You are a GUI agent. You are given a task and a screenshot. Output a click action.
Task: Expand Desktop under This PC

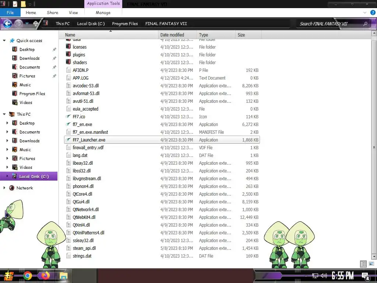point(7,123)
